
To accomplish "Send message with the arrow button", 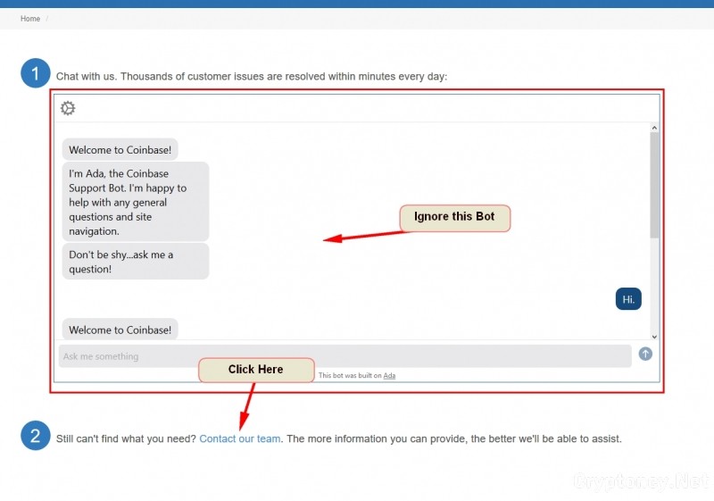I will tap(644, 354).
